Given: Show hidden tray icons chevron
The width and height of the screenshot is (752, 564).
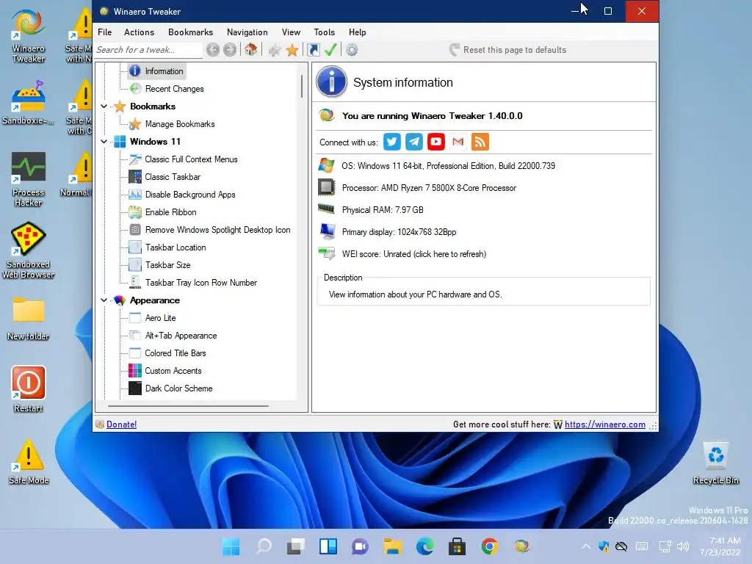Looking at the screenshot, I should (x=585, y=546).
